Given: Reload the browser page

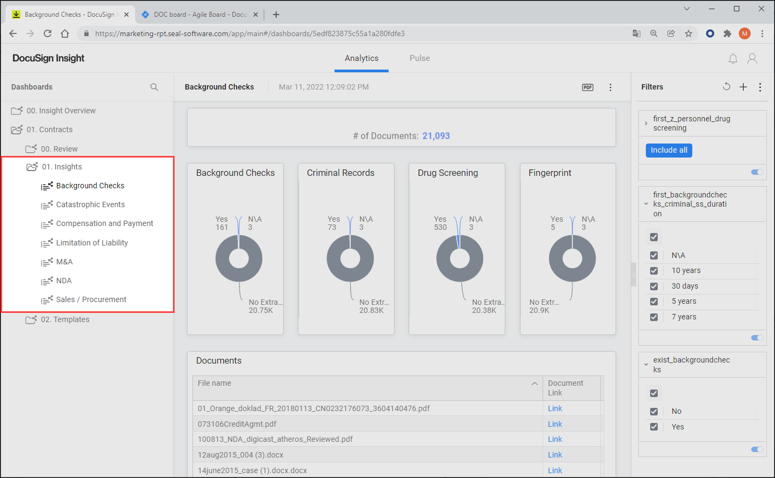Looking at the screenshot, I should [48, 33].
